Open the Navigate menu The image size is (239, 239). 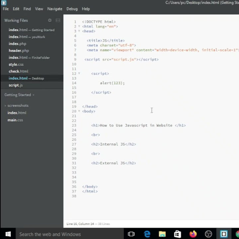(x=55, y=9)
